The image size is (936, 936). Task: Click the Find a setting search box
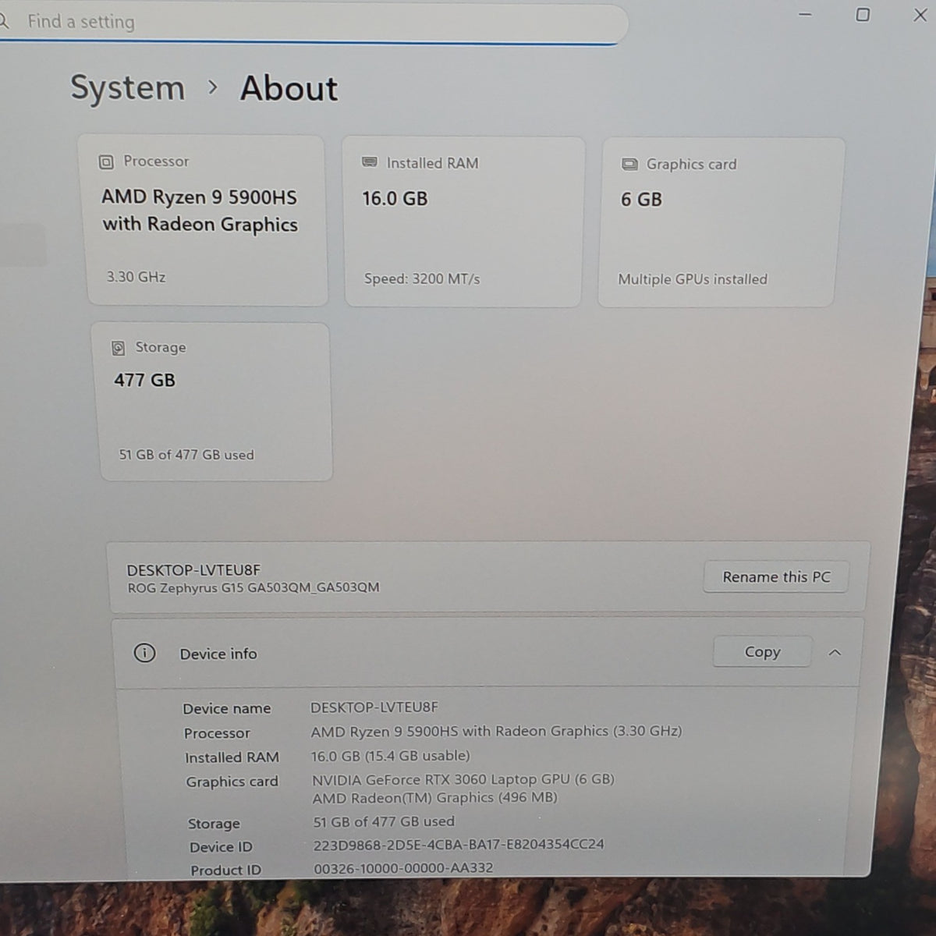coord(312,23)
